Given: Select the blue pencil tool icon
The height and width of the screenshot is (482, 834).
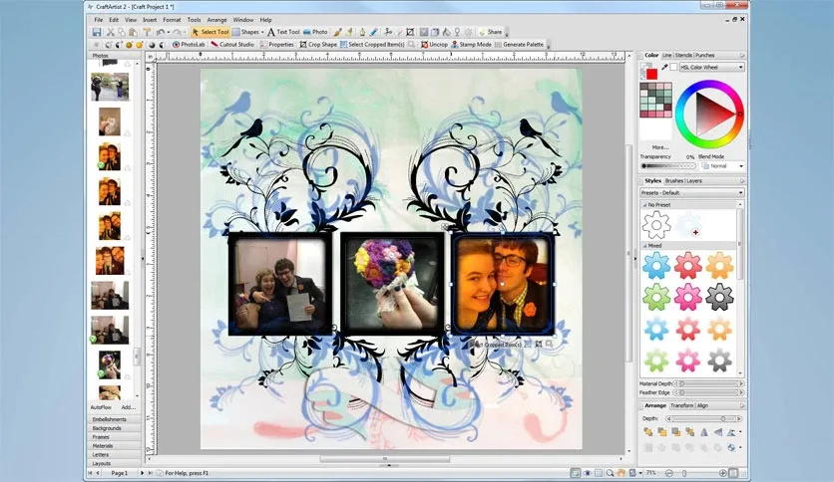Looking at the screenshot, I should (x=374, y=32).
